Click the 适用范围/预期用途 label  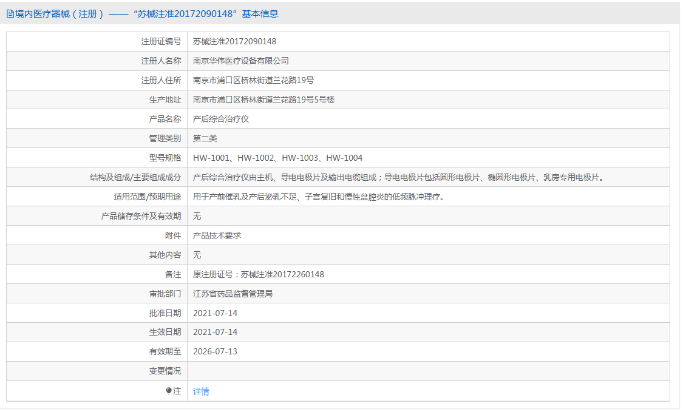[x=148, y=197]
